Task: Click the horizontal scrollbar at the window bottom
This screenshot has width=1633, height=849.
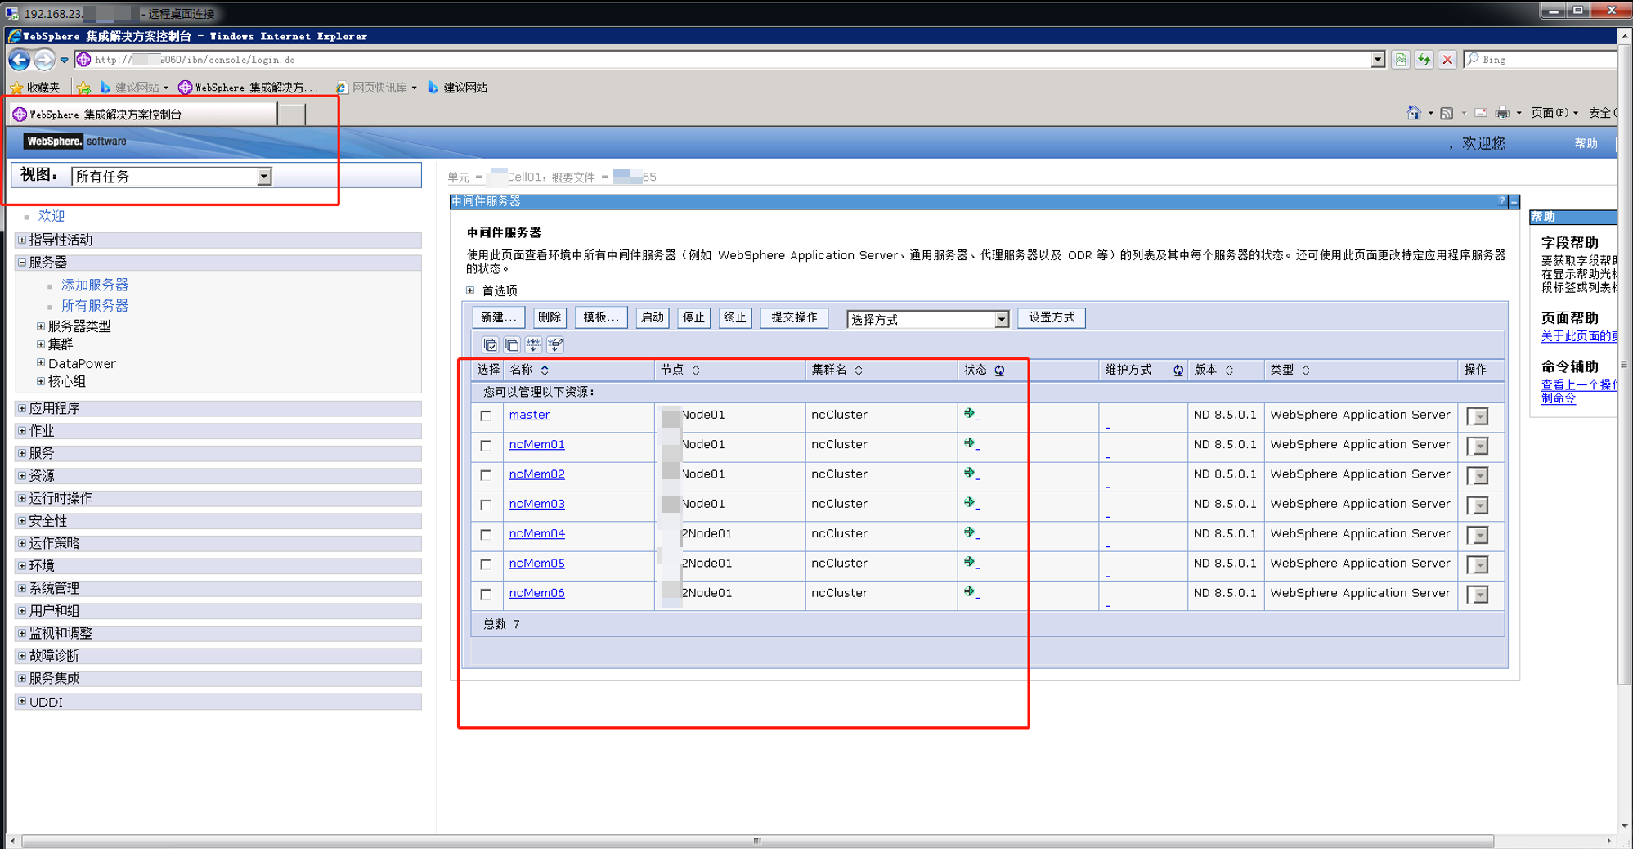Action: click(x=756, y=841)
